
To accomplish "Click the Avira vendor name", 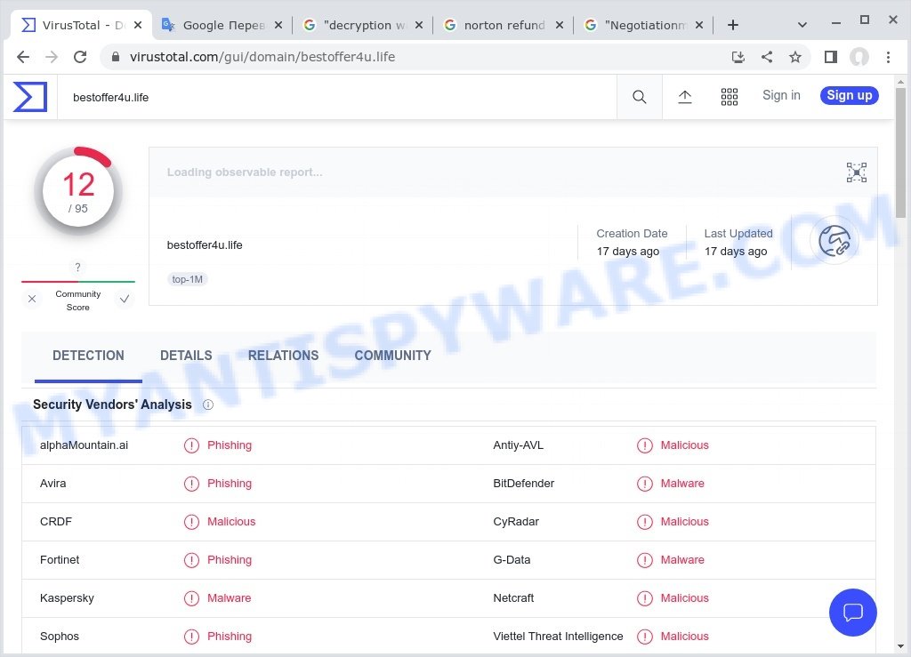I will [x=52, y=484].
